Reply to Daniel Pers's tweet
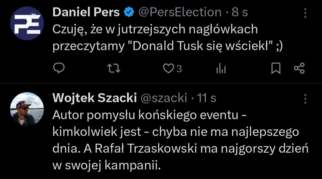 (x=59, y=68)
